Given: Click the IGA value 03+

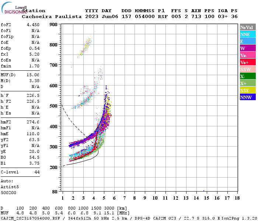Looking at the screenshot, I should pos(223,17).
